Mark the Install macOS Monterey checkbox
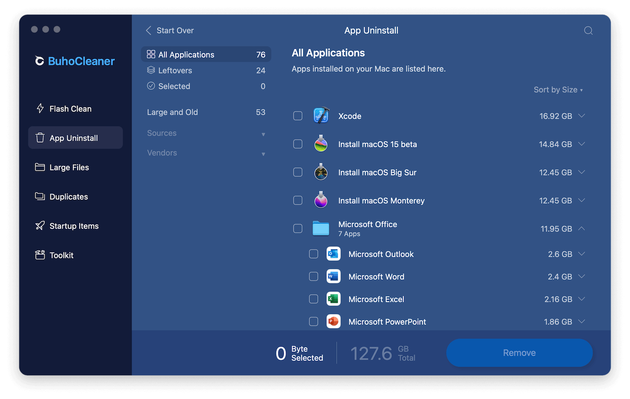Image resolution: width=630 pixels, height=399 pixels. tap(298, 200)
